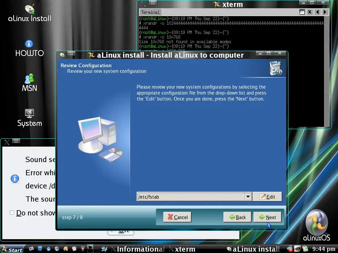
Task: Click the sticky button in installer title bar
Action: [71, 53]
